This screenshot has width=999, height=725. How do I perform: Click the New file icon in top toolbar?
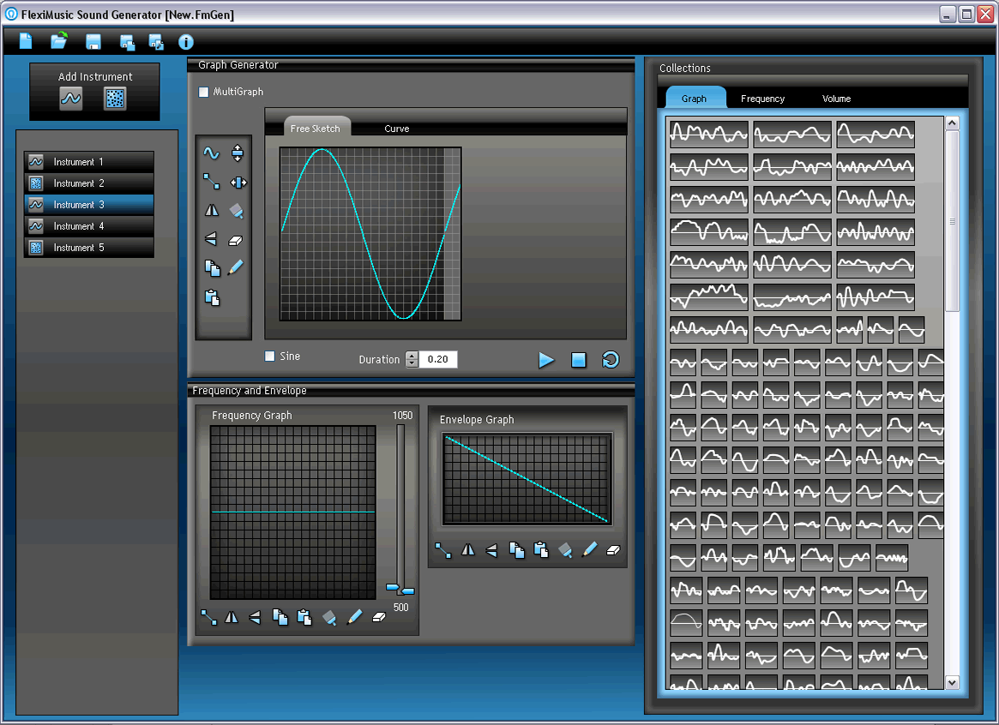26,41
